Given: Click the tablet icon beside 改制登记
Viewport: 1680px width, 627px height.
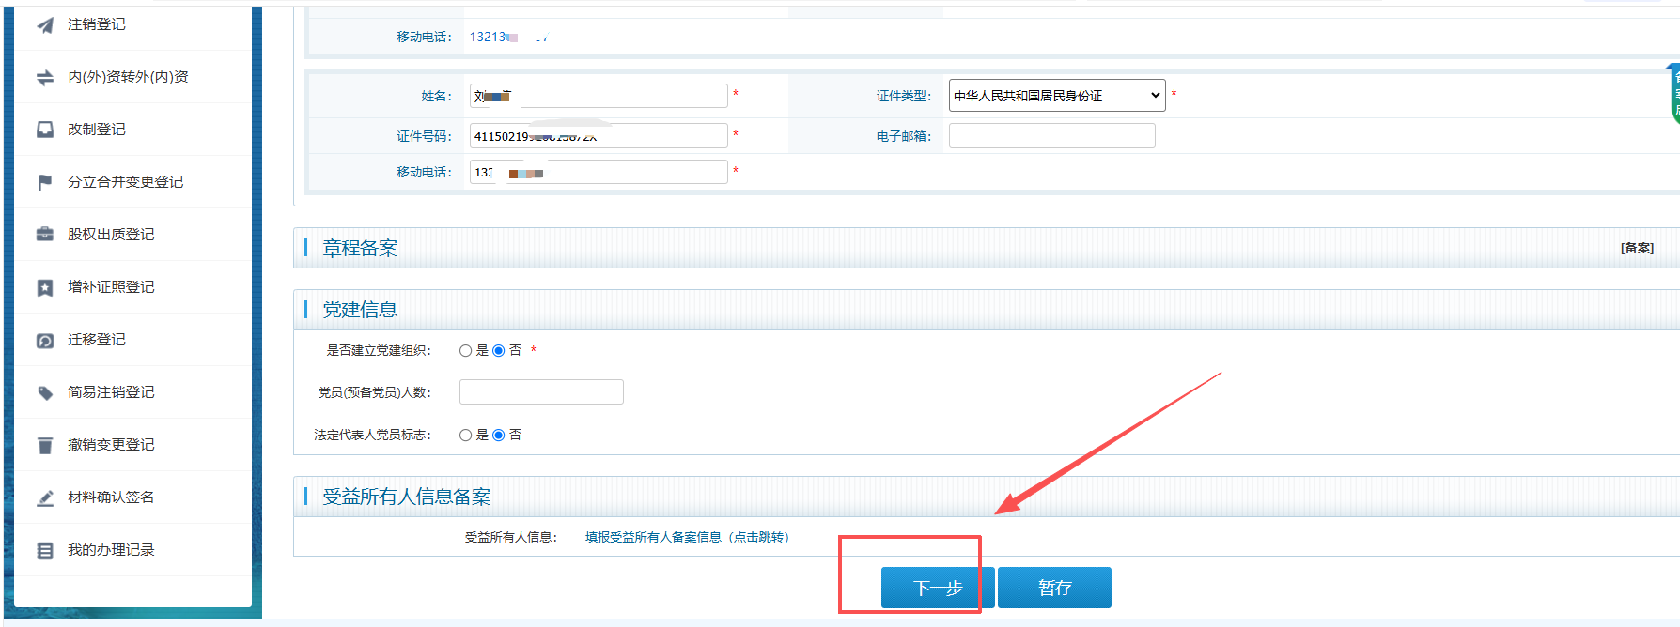Looking at the screenshot, I should pos(45,130).
